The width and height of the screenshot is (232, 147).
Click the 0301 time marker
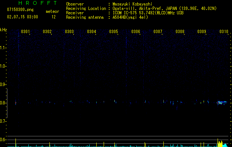pos(25,32)
